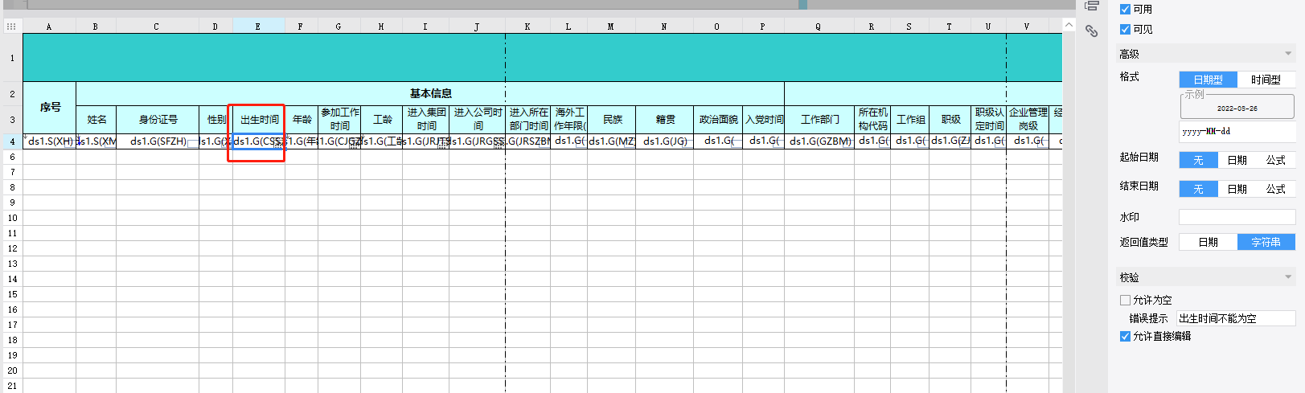Viewport: 1305px width, 393px height.
Task: Select the 序号 header cell
Action: pyautogui.click(x=50, y=107)
